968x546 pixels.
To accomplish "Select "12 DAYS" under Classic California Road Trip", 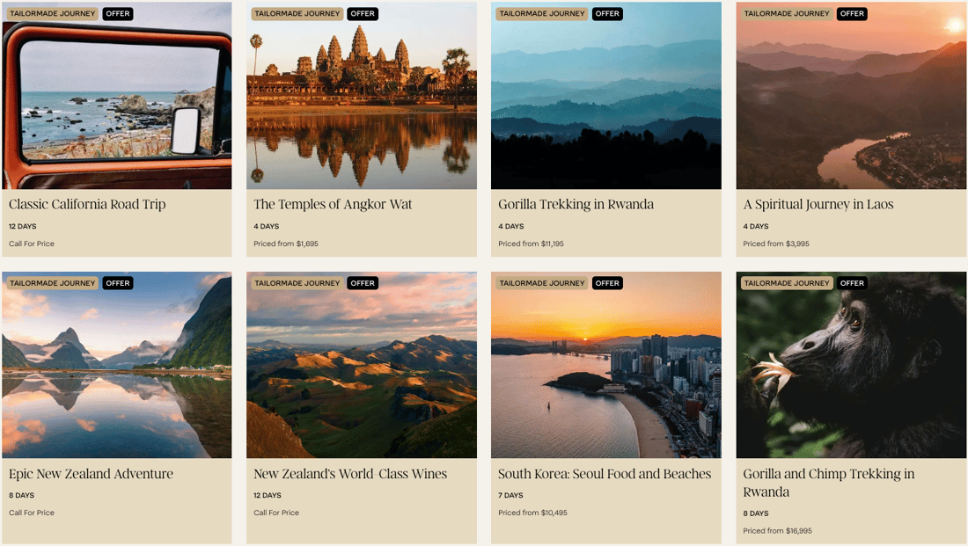I will [x=23, y=227].
